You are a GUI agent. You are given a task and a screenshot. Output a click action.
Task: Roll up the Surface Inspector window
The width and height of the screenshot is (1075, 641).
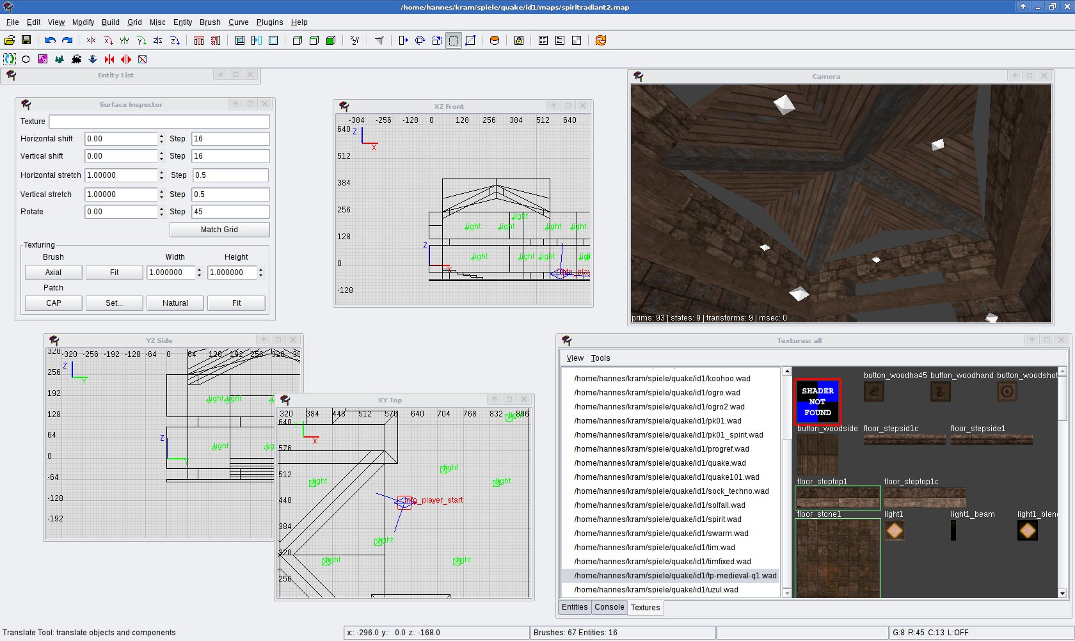pyautogui.click(x=235, y=104)
